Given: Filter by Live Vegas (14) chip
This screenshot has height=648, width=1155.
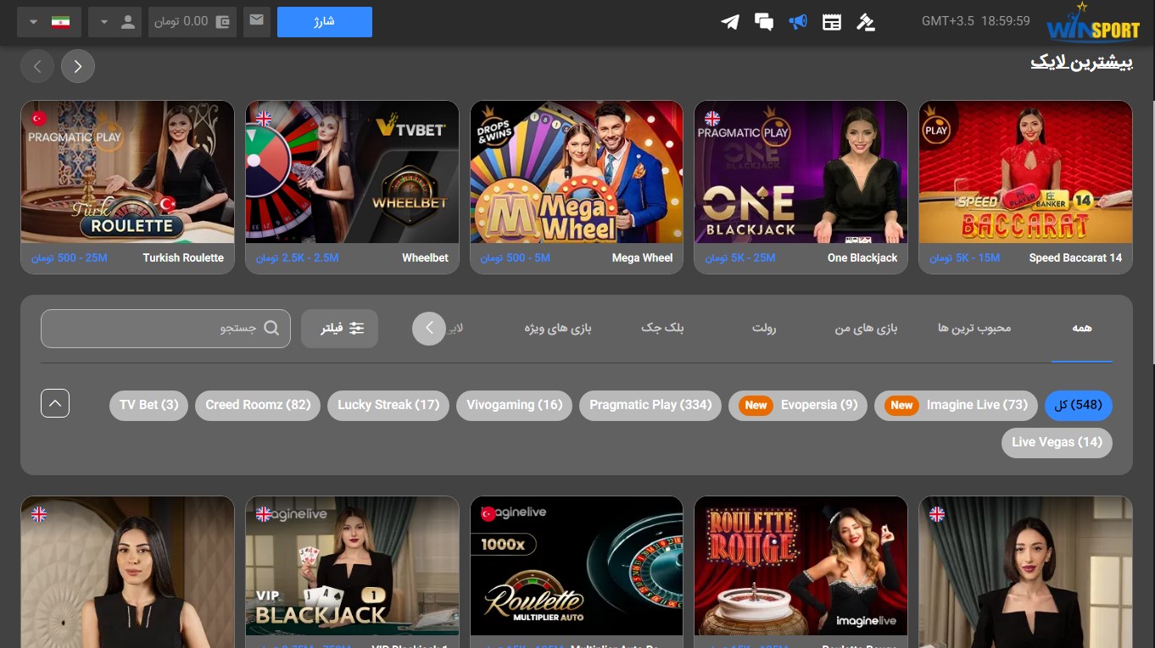Looking at the screenshot, I should [1057, 442].
